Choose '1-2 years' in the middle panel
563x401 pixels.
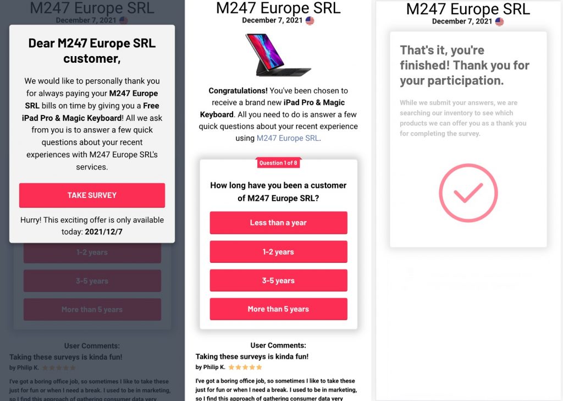[278, 252]
